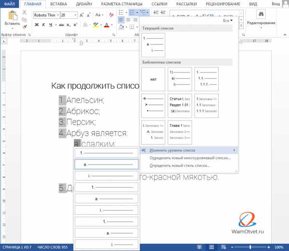Image resolution: width=289 pixels, height=251 pixels.
Task: Toggle underline Ч formatting
Action: point(51,25)
